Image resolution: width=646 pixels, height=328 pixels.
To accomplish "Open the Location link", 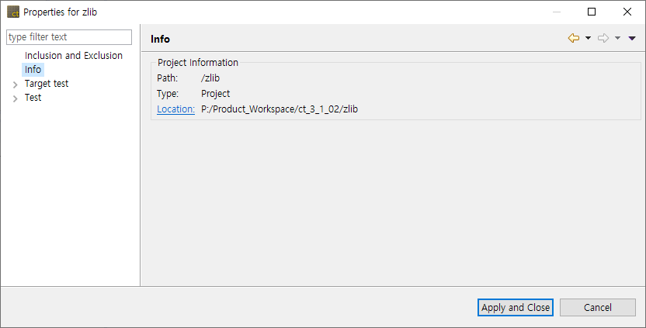I will coord(175,109).
